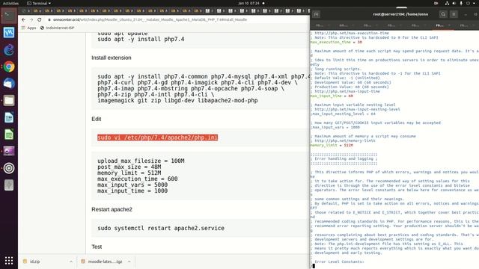Click 'max_execution_time = 30' in terminal
479x269 pixels.
pos(336,42)
